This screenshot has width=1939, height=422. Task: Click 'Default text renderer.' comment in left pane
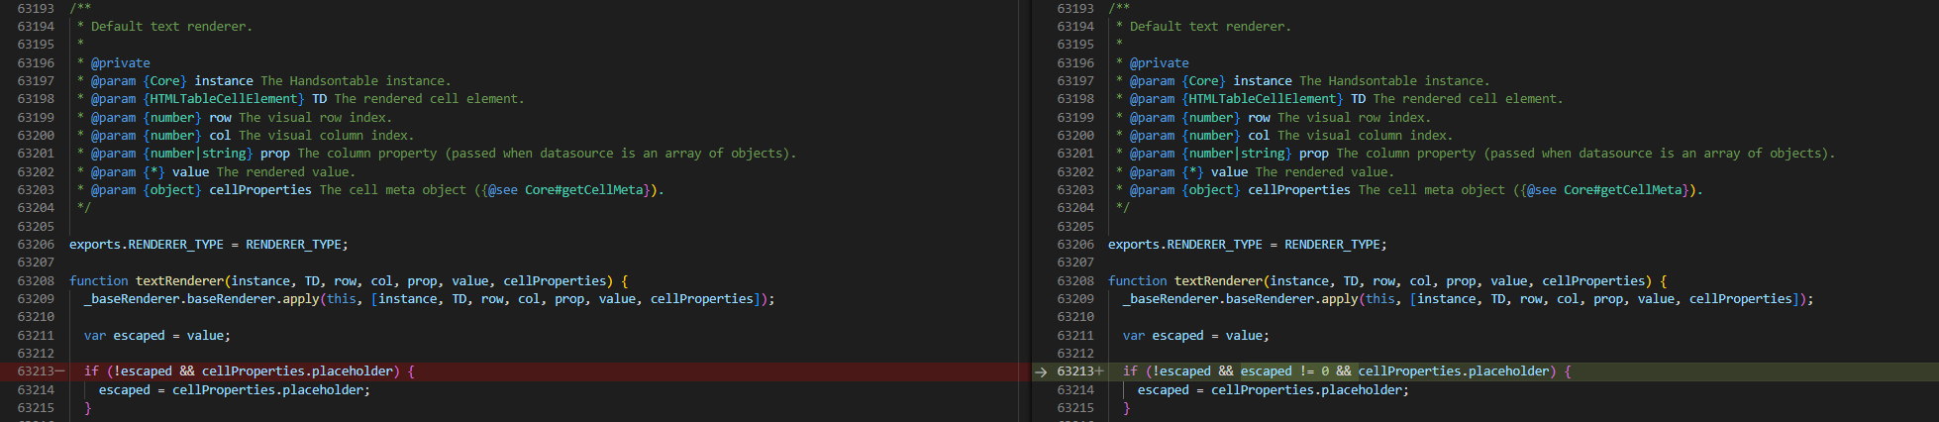(x=171, y=27)
